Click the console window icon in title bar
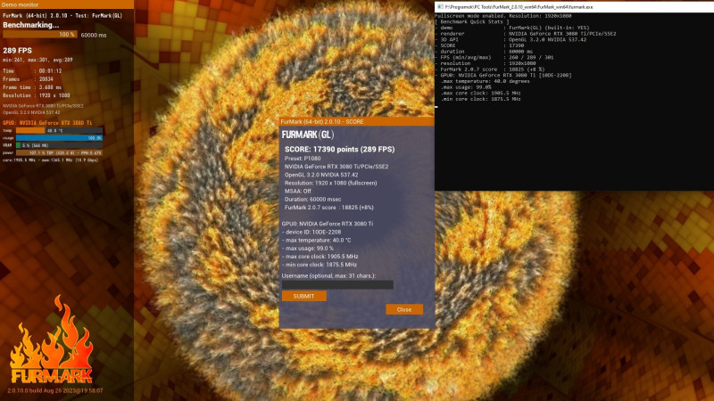The height and width of the screenshot is (401, 714). point(439,7)
